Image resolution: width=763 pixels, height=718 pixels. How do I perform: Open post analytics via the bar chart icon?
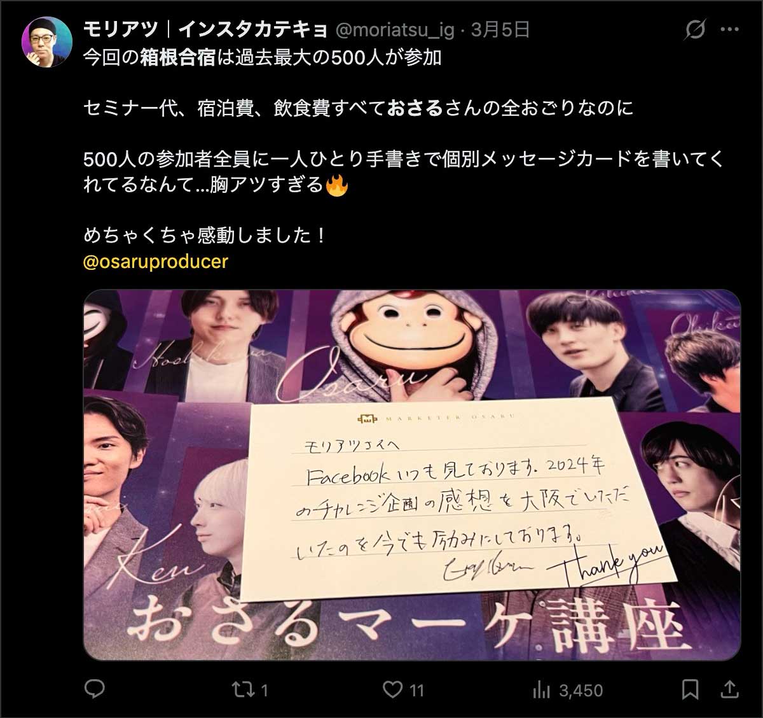point(541,689)
